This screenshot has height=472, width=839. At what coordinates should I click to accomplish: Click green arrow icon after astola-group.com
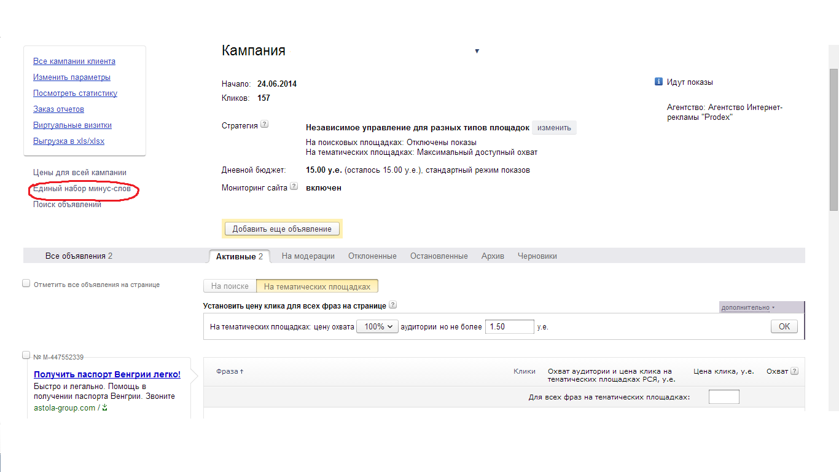(104, 407)
